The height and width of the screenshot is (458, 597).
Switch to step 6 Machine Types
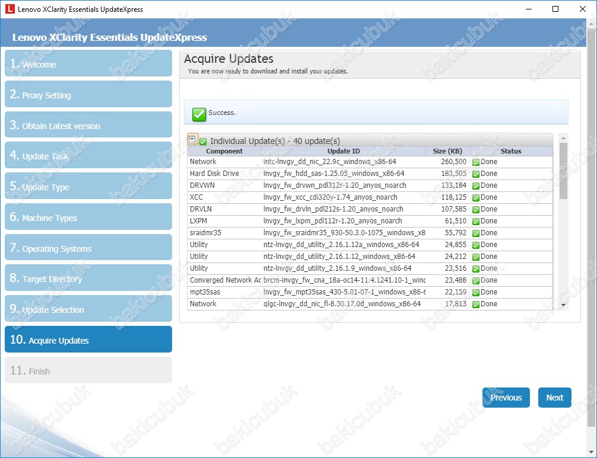(88, 217)
